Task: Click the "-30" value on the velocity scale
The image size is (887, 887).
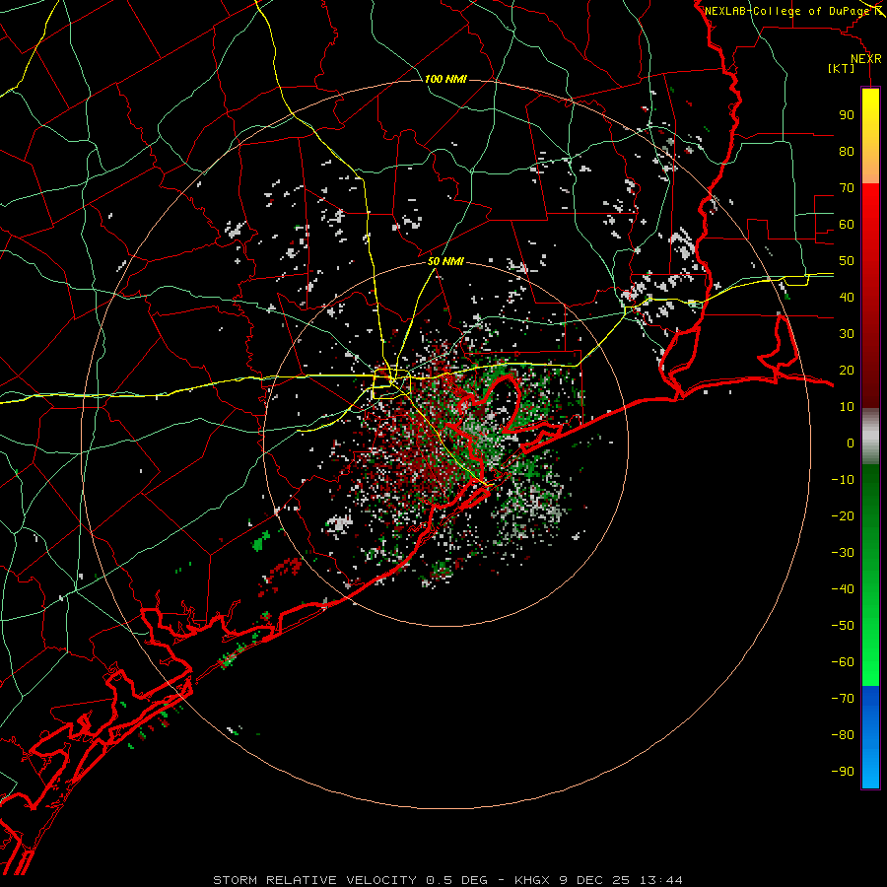Action: click(843, 553)
